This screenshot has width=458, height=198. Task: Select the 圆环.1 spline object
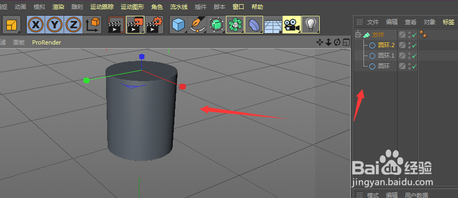386,56
